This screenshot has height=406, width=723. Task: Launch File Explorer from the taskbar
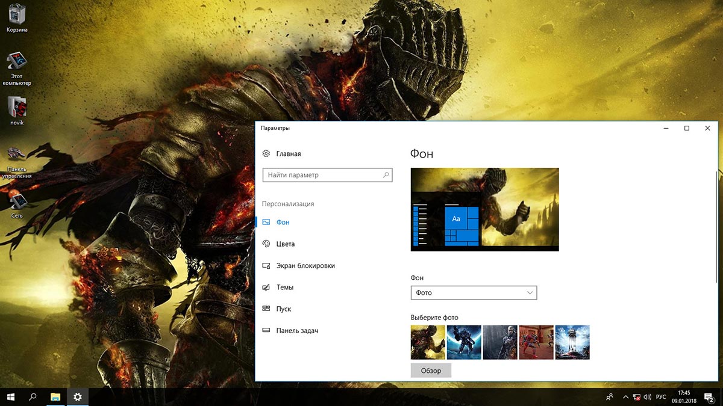(x=55, y=397)
